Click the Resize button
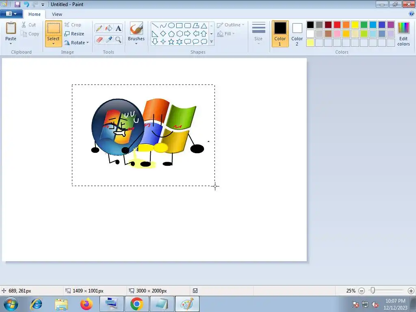This screenshot has height=312, width=416. point(74,34)
